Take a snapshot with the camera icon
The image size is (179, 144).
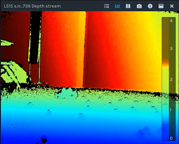coord(139,6)
